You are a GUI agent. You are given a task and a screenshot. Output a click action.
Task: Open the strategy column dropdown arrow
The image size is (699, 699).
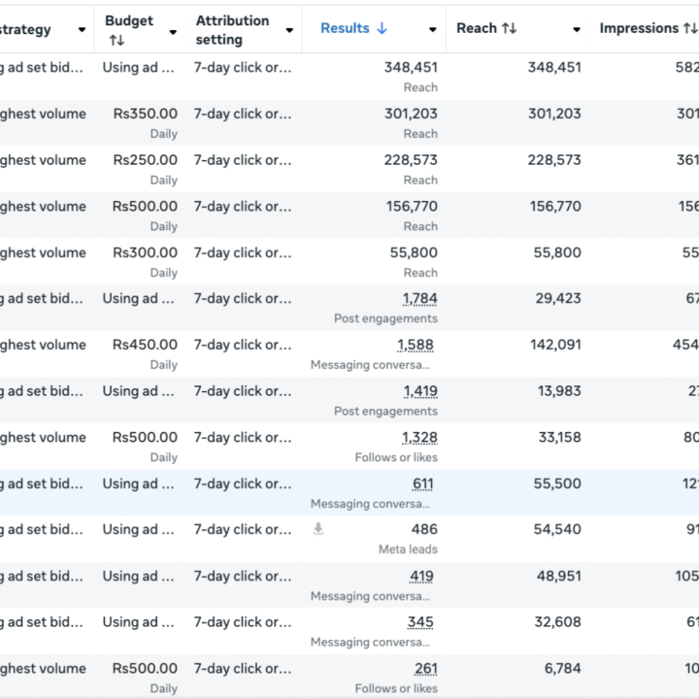point(82,30)
